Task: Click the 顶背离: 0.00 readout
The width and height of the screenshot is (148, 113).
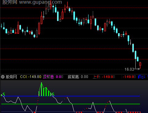Action: (x=53, y=77)
